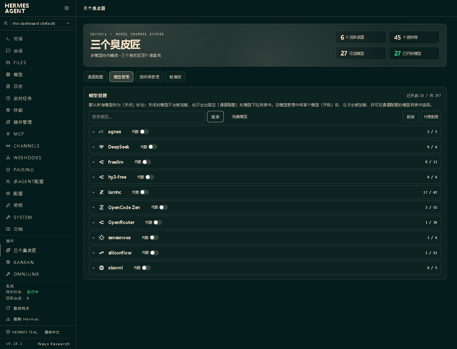Expand the hy3-free provider row chevron

pyautogui.click(x=94, y=177)
